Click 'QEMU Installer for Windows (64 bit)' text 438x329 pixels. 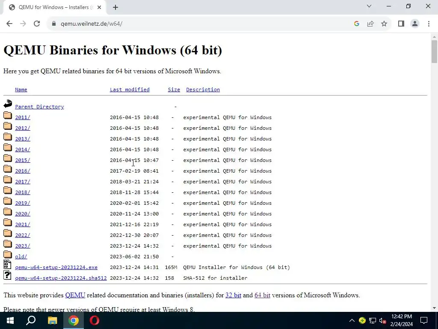coord(237,267)
